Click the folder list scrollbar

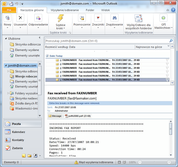[40, 80]
